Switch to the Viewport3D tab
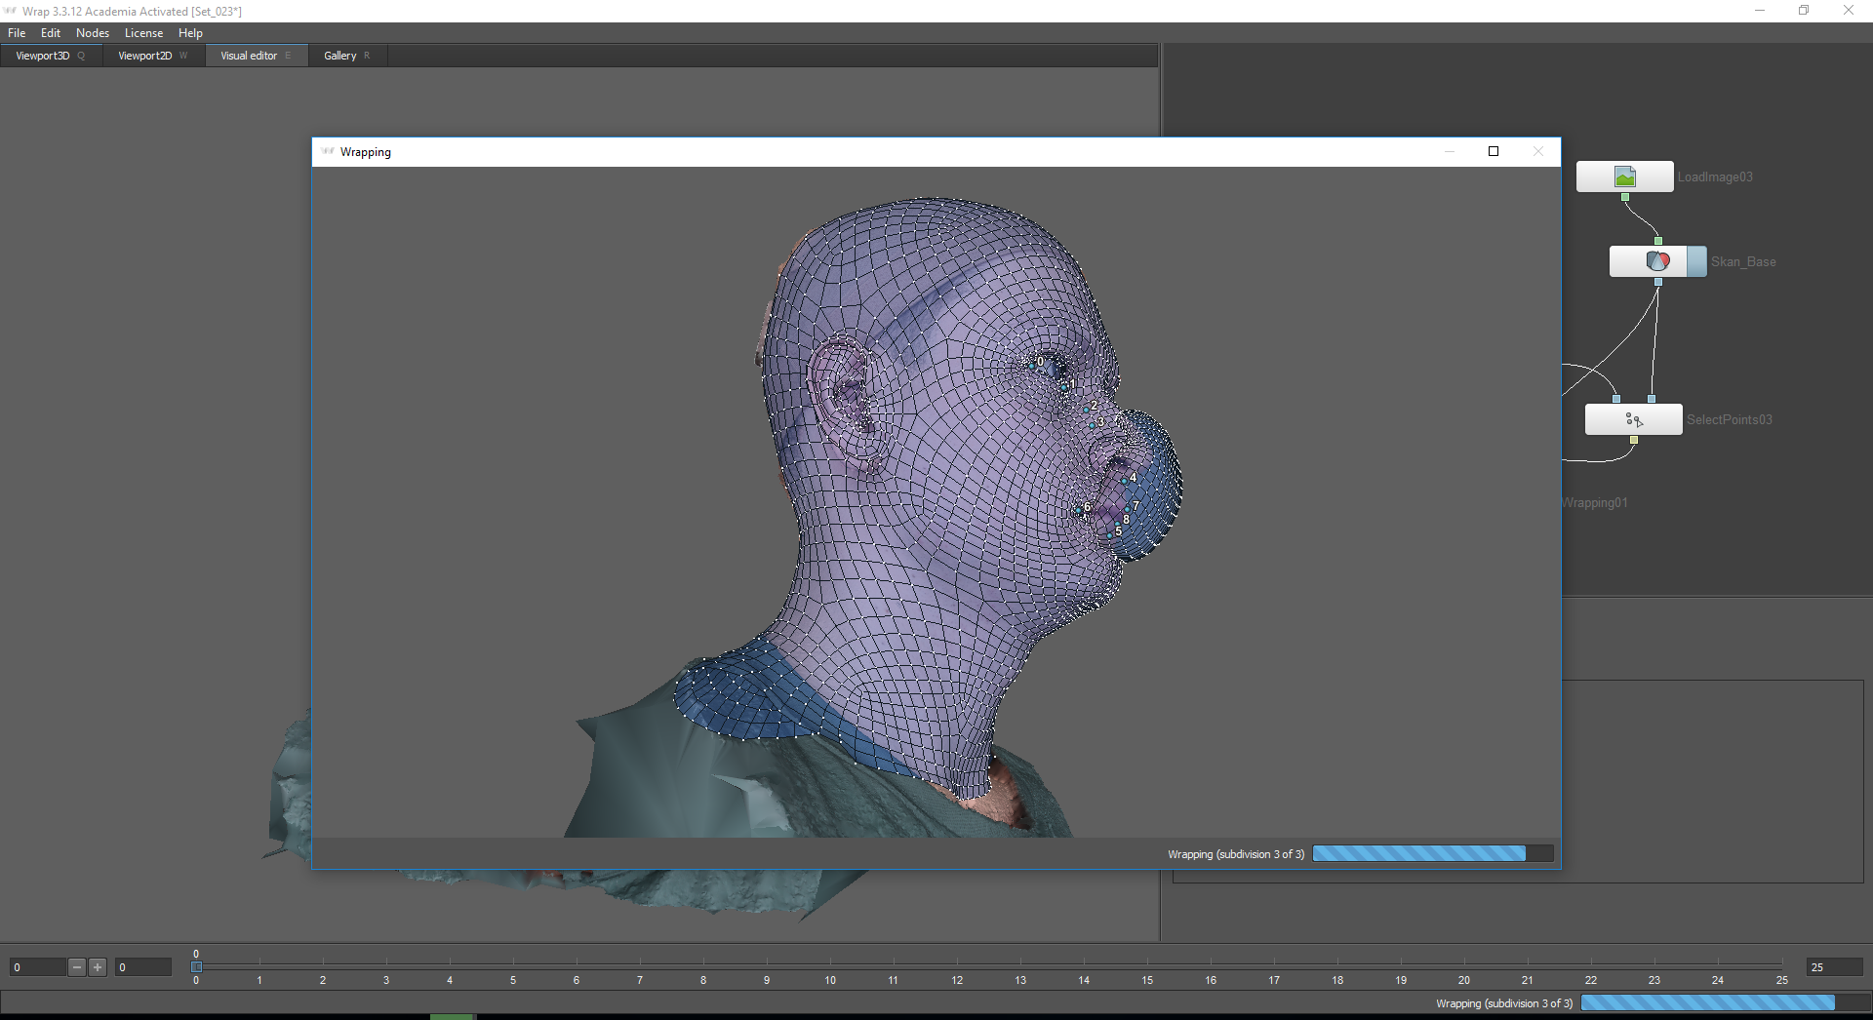This screenshot has height=1020, width=1873. (x=43, y=56)
